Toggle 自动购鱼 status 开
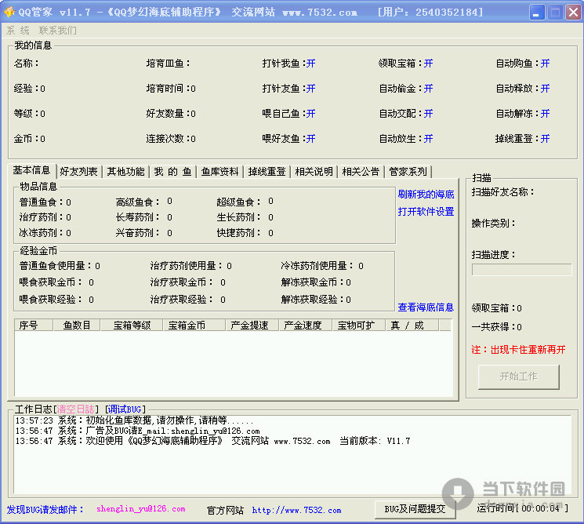Screen dimensions: 584x524 (x=546, y=64)
